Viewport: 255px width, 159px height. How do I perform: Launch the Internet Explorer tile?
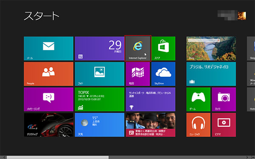138,48
